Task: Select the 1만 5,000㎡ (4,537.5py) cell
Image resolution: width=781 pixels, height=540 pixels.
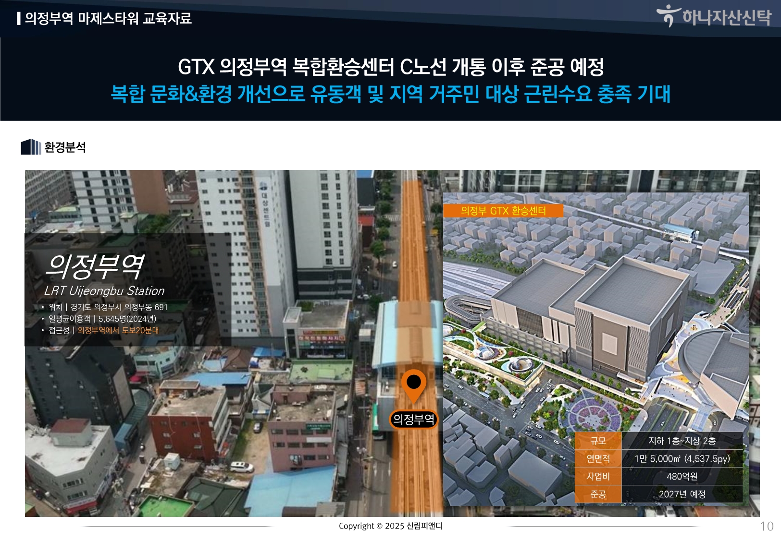Action: (x=682, y=459)
